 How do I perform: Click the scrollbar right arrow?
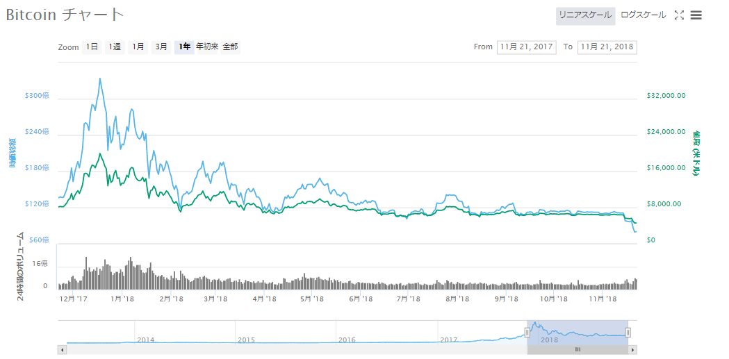coord(632,350)
